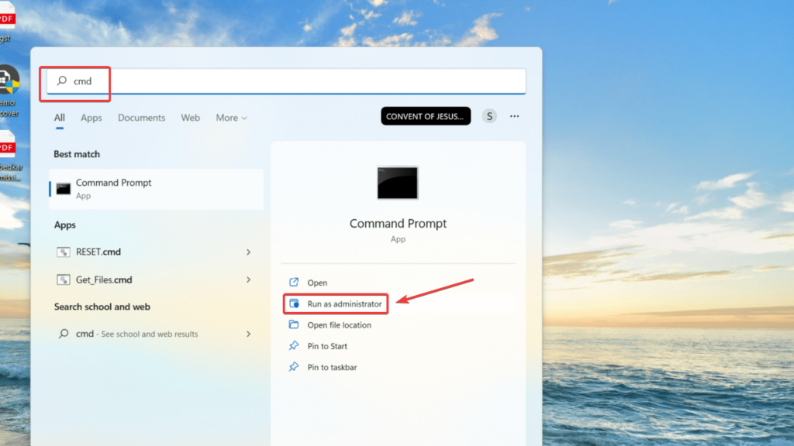The height and width of the screenshot is (446, 794).
Task: Click the Pin to taskbar pin icon
Action: coord(294,367)
